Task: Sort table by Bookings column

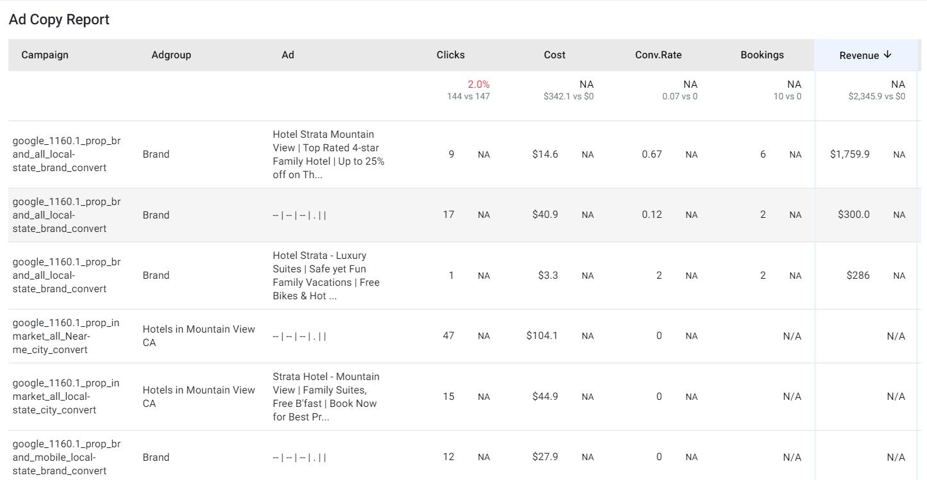Action: (762, 55)
